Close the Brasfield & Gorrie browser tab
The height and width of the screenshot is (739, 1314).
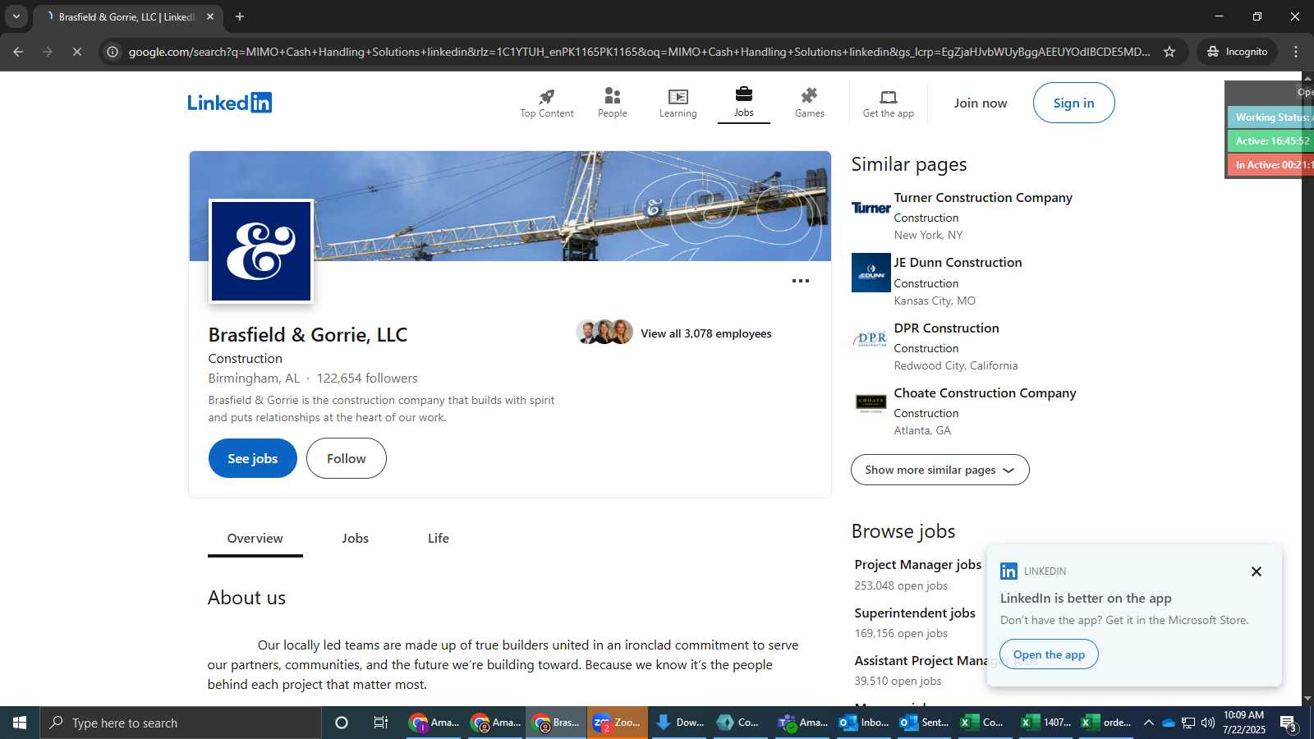pos(209,16)
